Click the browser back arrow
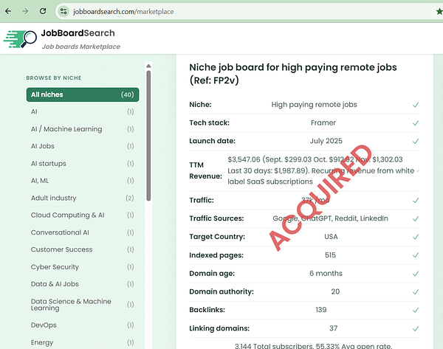443x349 pixels. pyautogui.click(x=8, y=11)
